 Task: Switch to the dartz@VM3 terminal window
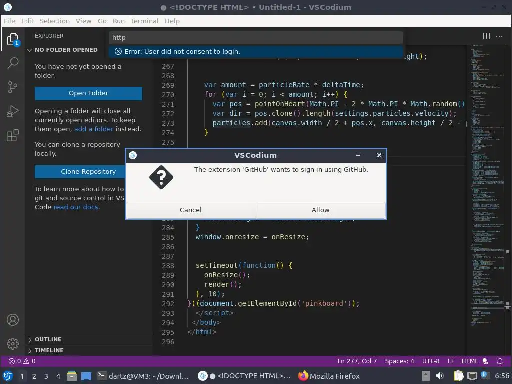[x=143, y=376]
